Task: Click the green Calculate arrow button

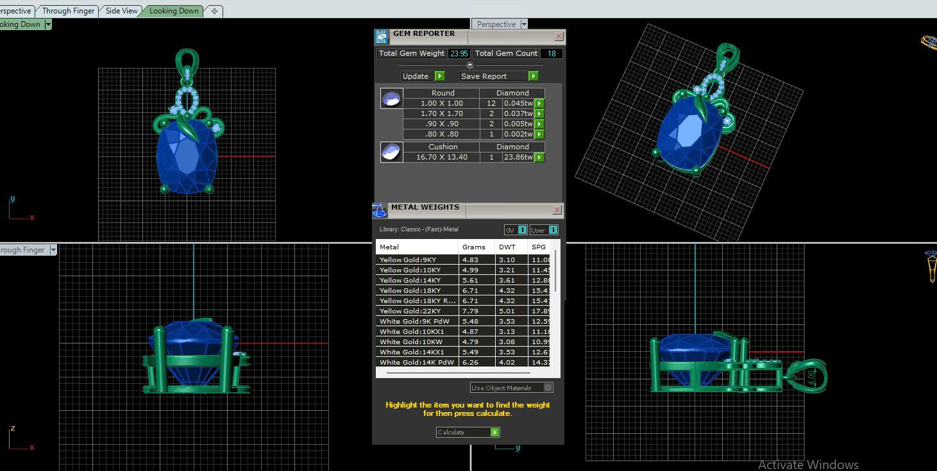Action: point(494,433)
